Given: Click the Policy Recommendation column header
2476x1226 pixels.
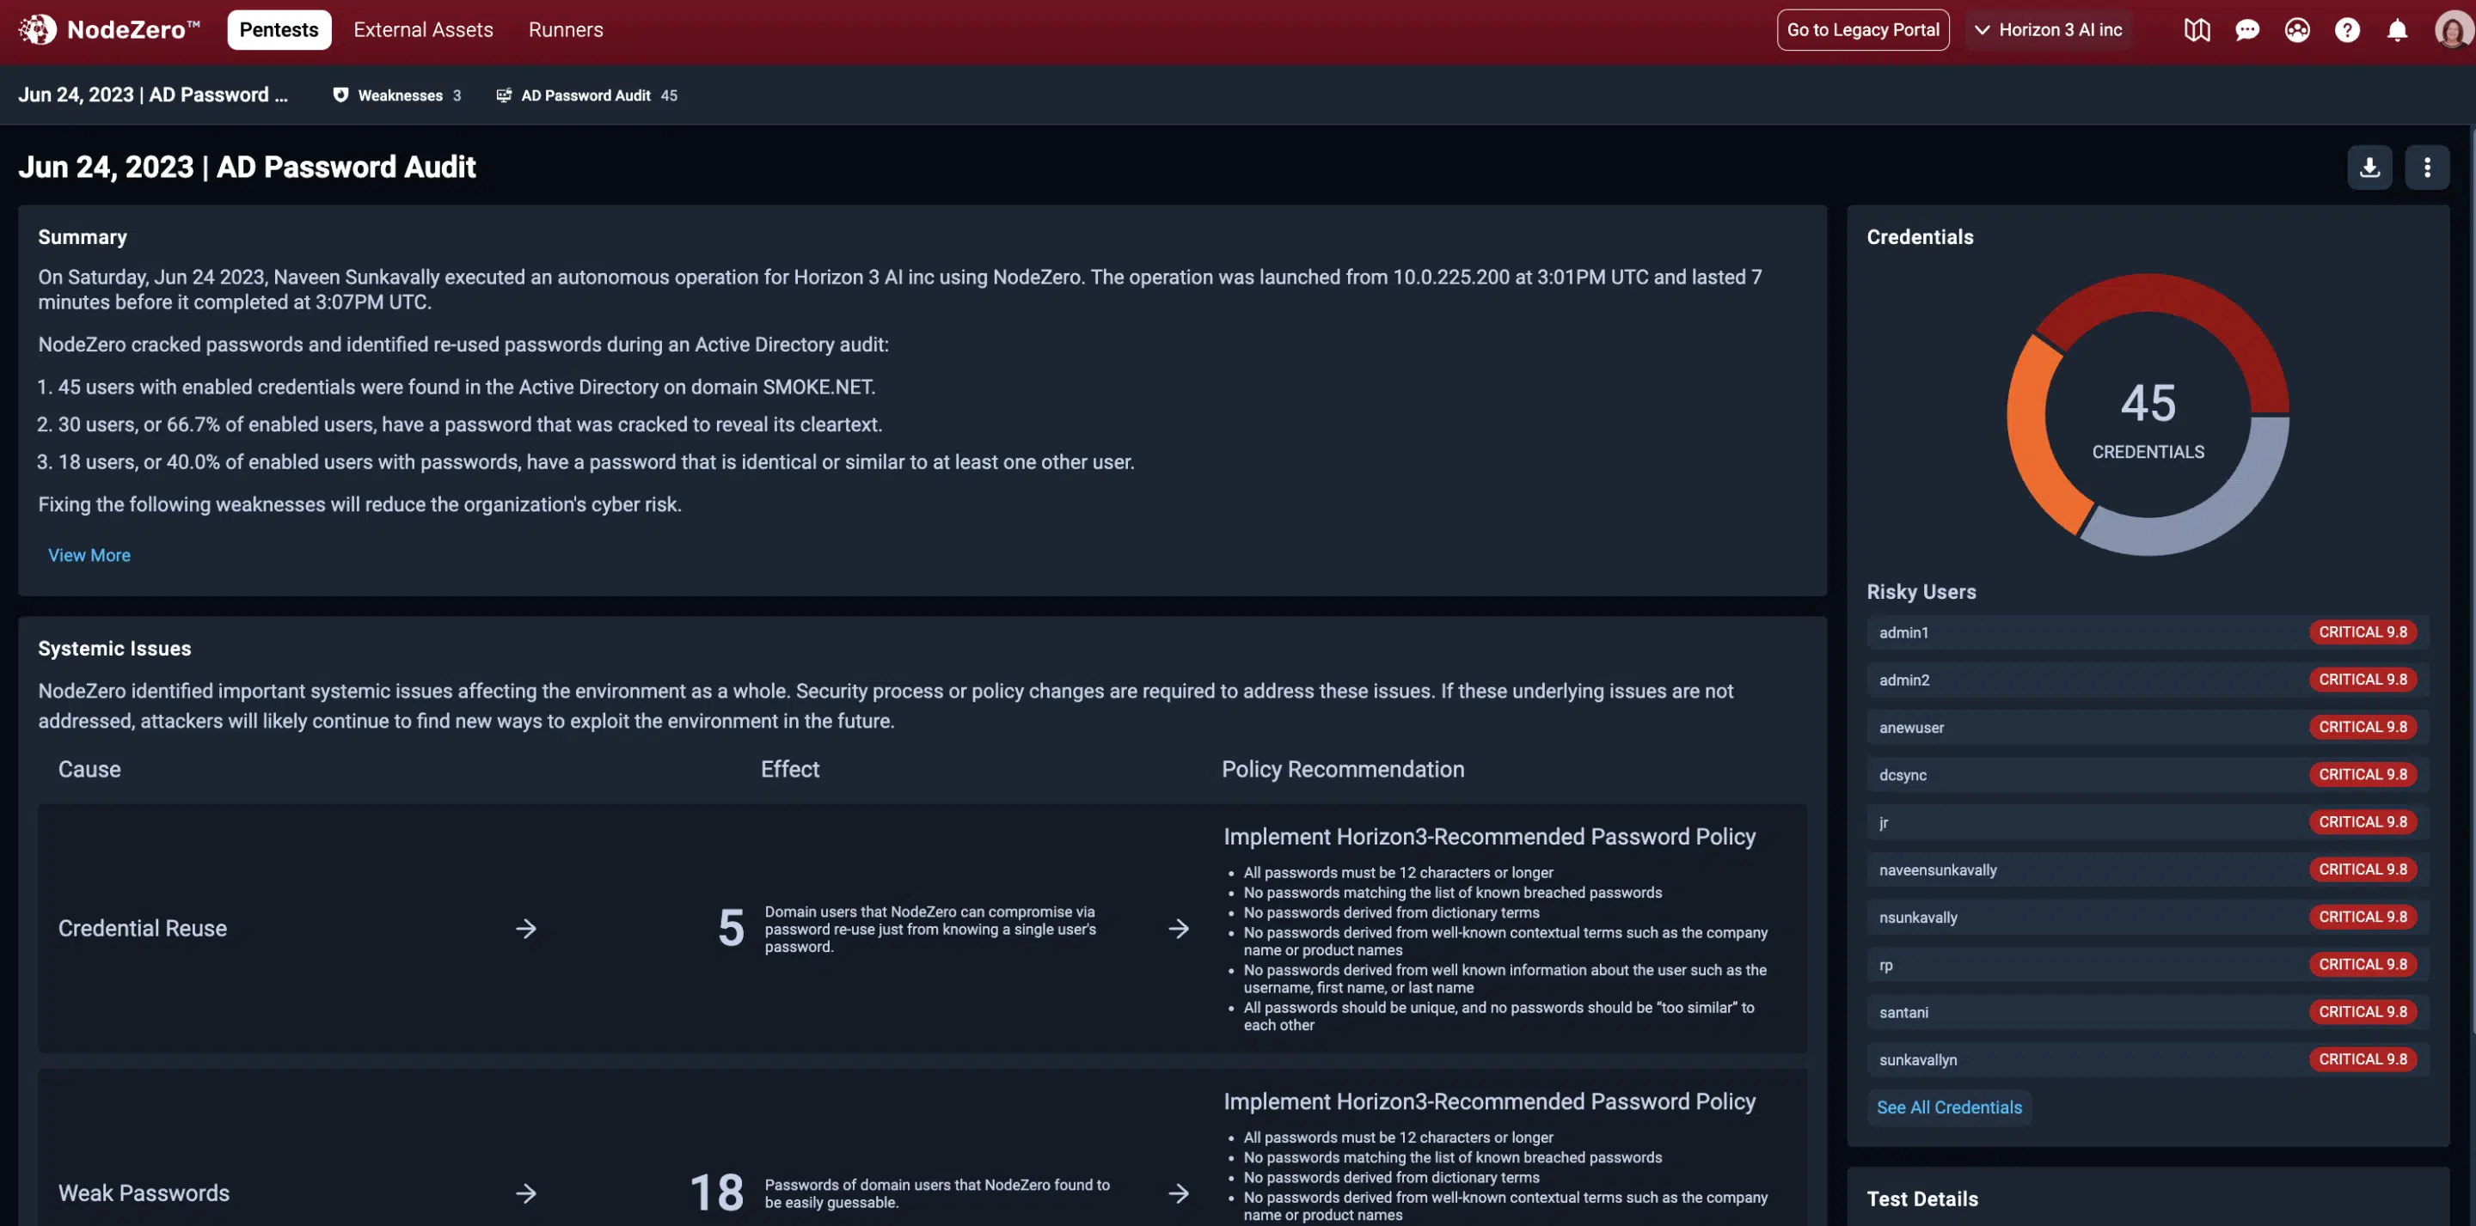Looking at the screenshot, I should 1342,769.
